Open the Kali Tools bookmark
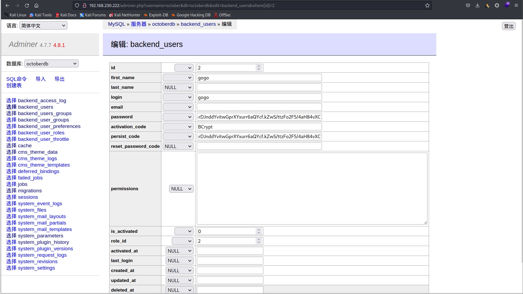Image resolution: width=523 pixels, height=294 pixels. [x=41, y=15]
